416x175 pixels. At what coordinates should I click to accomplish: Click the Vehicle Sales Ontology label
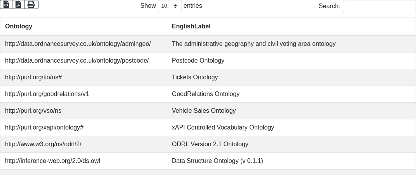click(x=204, y=111)
